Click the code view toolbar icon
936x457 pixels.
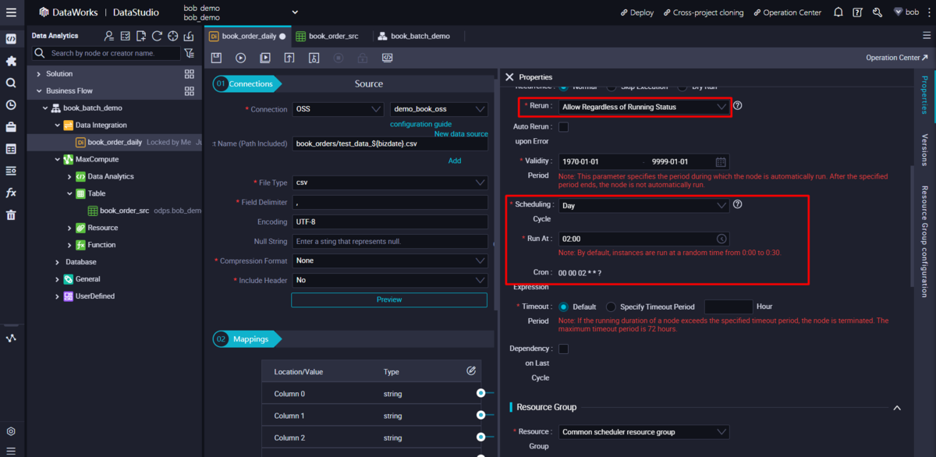pyautogui.click(x=387, y=58)
